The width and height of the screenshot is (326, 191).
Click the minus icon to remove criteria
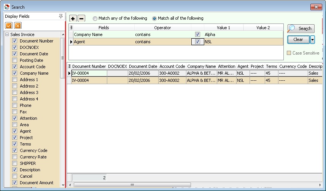pos(81,19)
